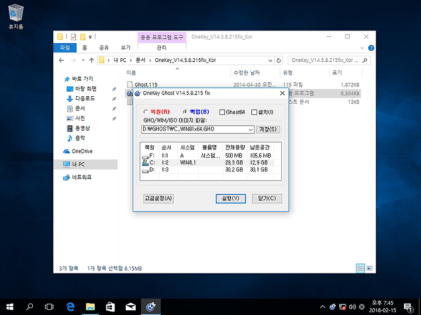Open the GHO image file path dropdown
This screenshot has width=421, height=315.
point(250,129)
